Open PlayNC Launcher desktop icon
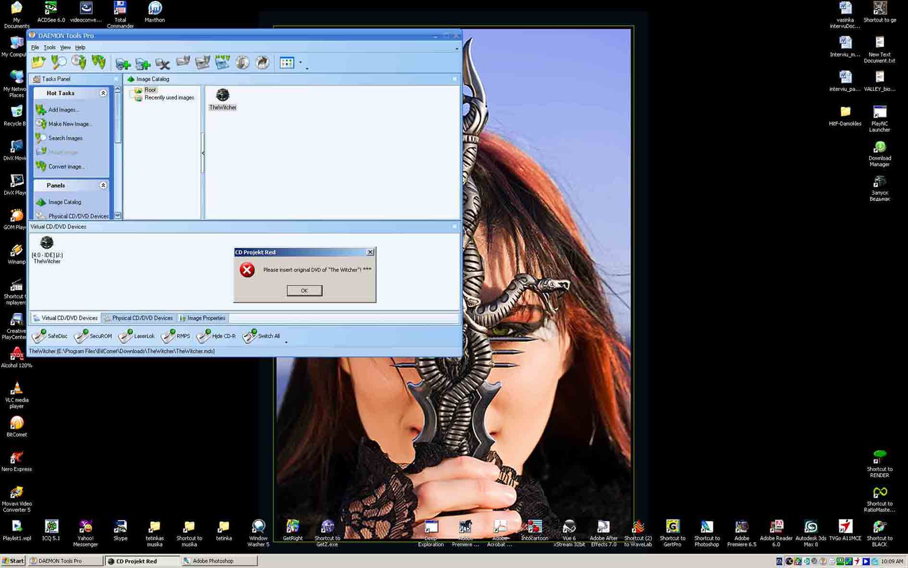Screen dimensions: 908x568 point(880,119)
